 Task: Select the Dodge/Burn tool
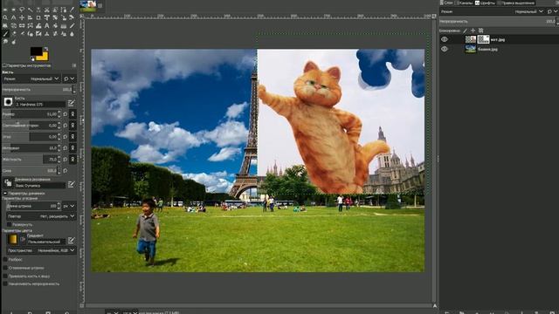tap(13, 42)
